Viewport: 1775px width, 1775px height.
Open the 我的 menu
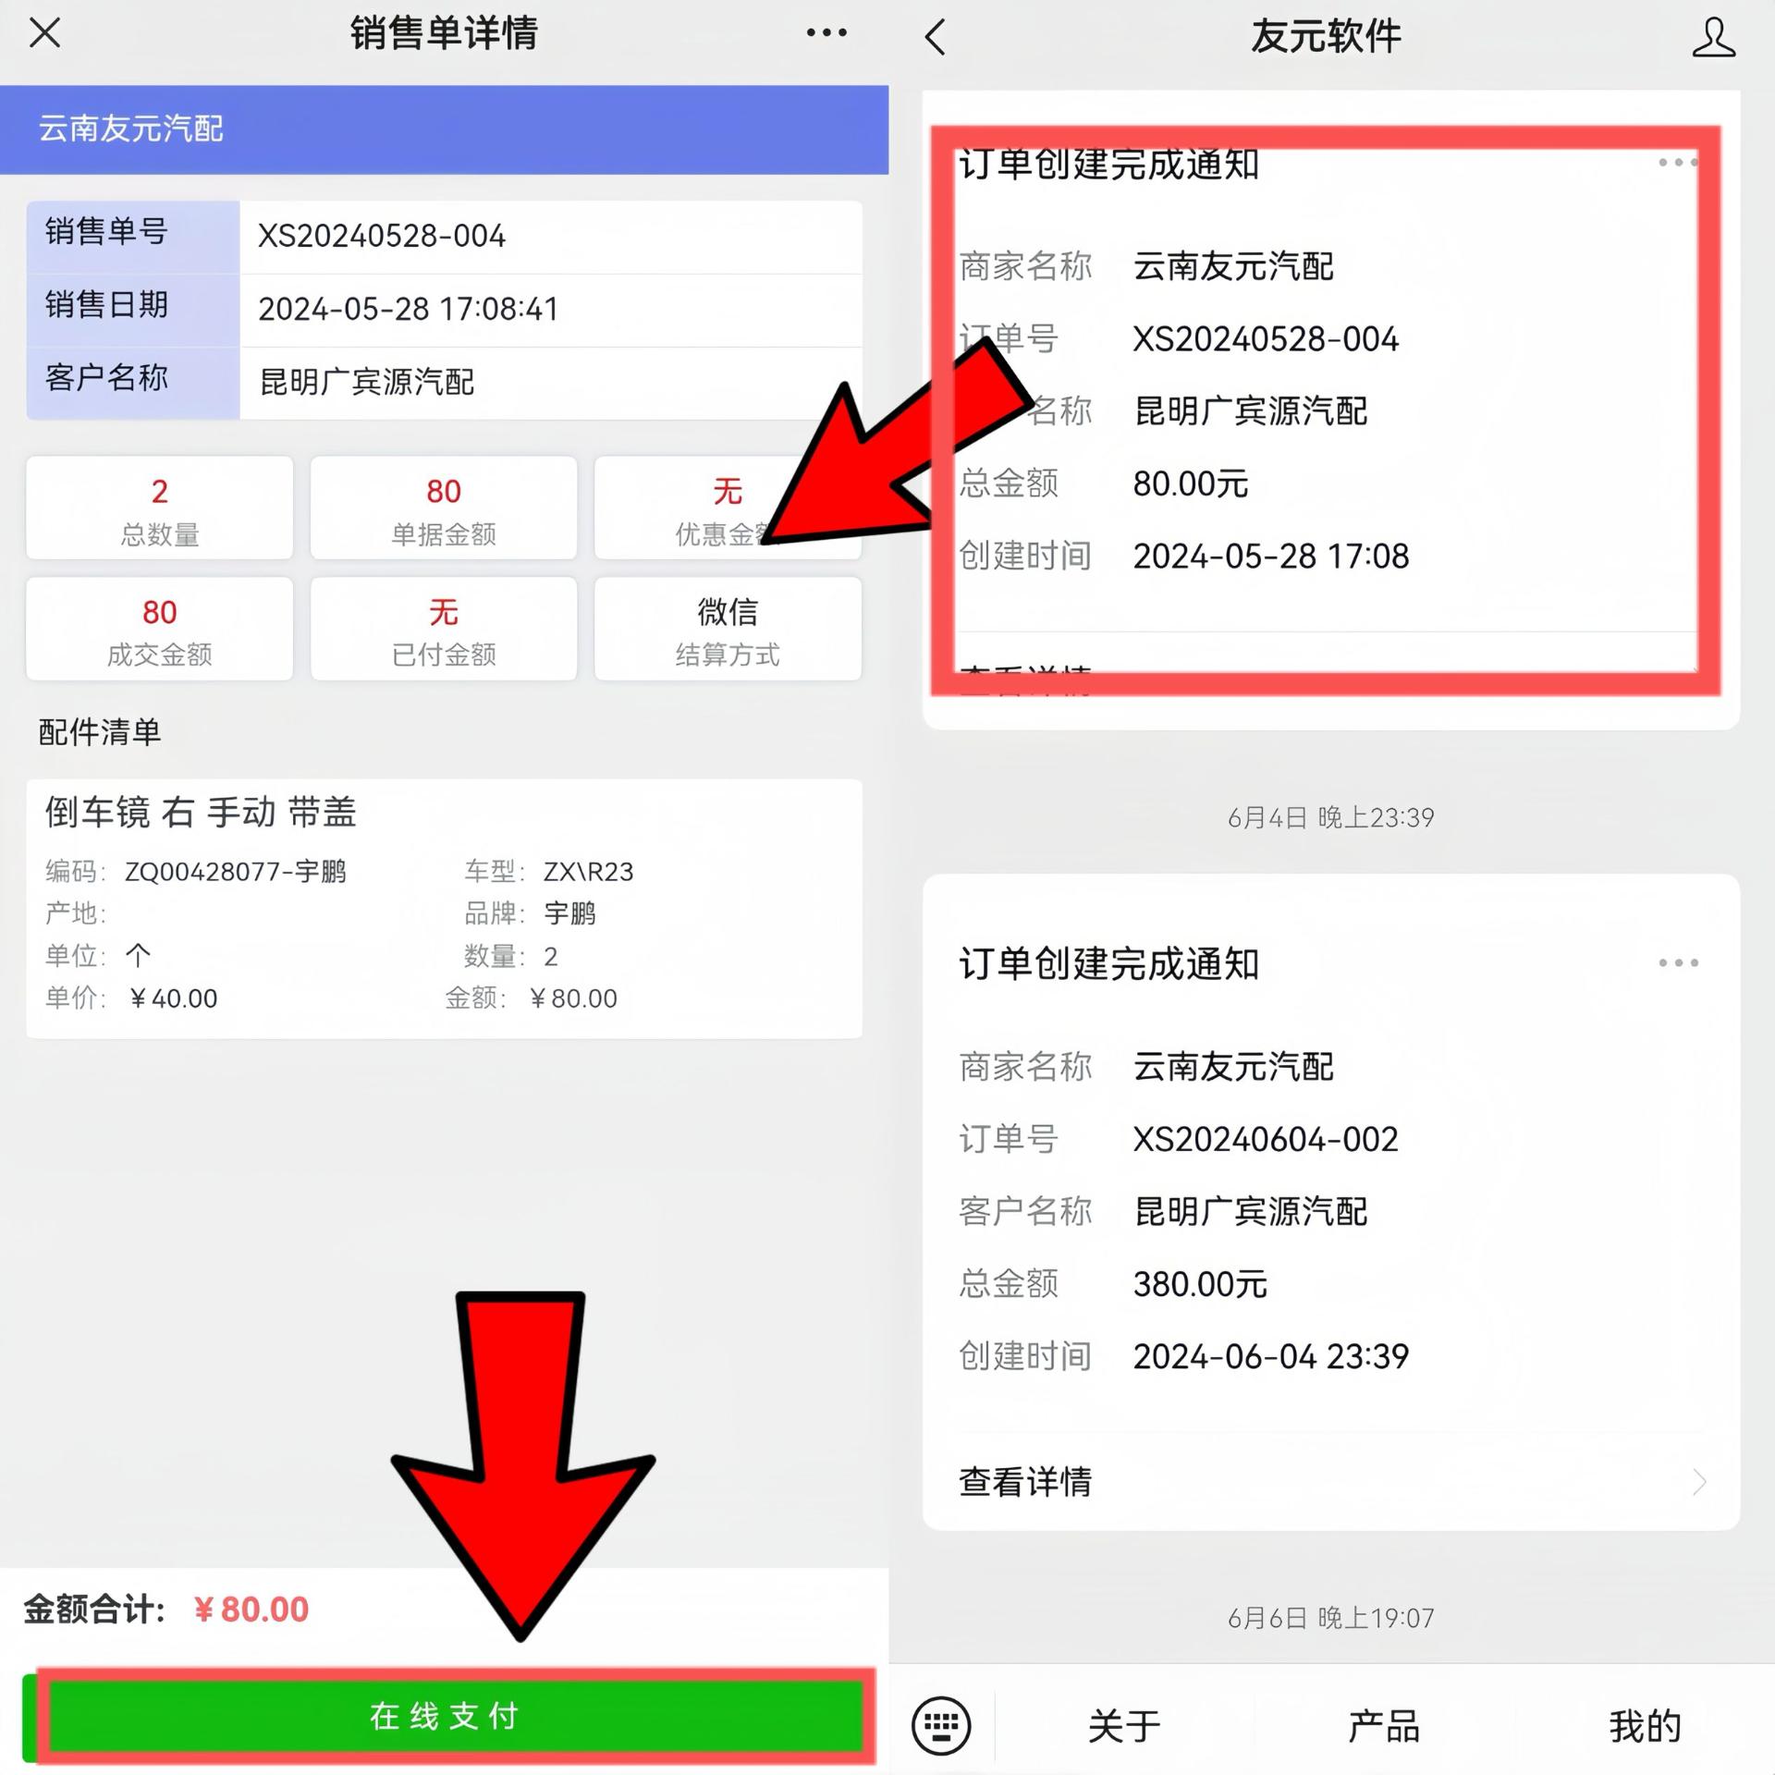1644,1726
